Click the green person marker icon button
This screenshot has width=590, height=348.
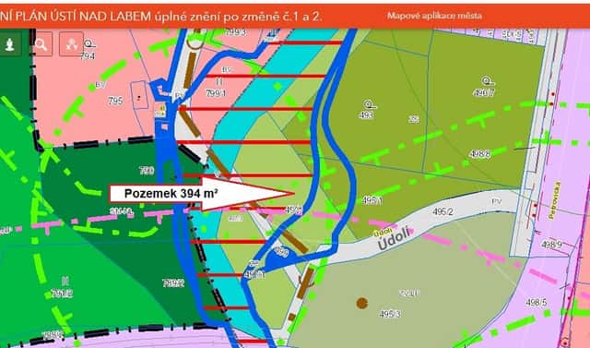(10, 44)
